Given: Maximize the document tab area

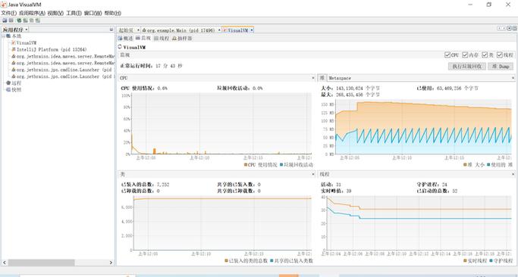Looking at the screenshot, I should pyautogui.click(x=515, y=28).
